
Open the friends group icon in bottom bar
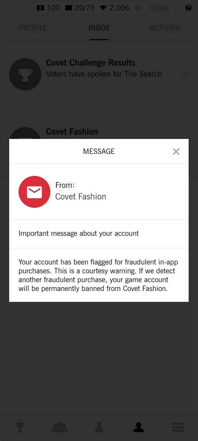coord(59,427)
